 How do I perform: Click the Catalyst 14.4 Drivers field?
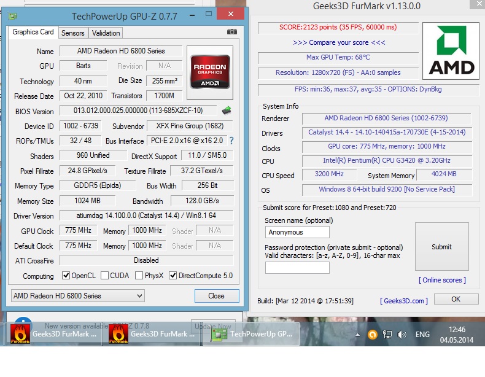pyautogui.click(x=387, y=133)
